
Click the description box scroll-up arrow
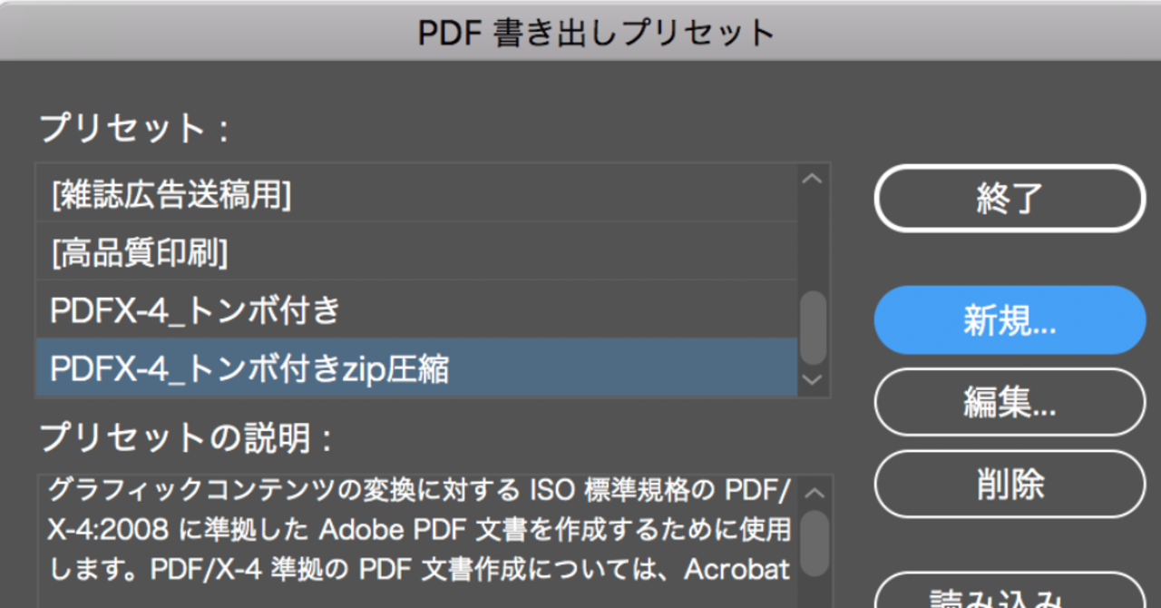pyautogui.click(x=815, y=493)
